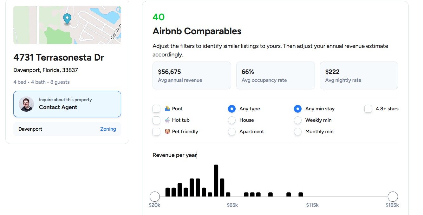Click the right revenue slider handle
The height and width of the screenshot is (215, 423).
click(x=393, y=197)
